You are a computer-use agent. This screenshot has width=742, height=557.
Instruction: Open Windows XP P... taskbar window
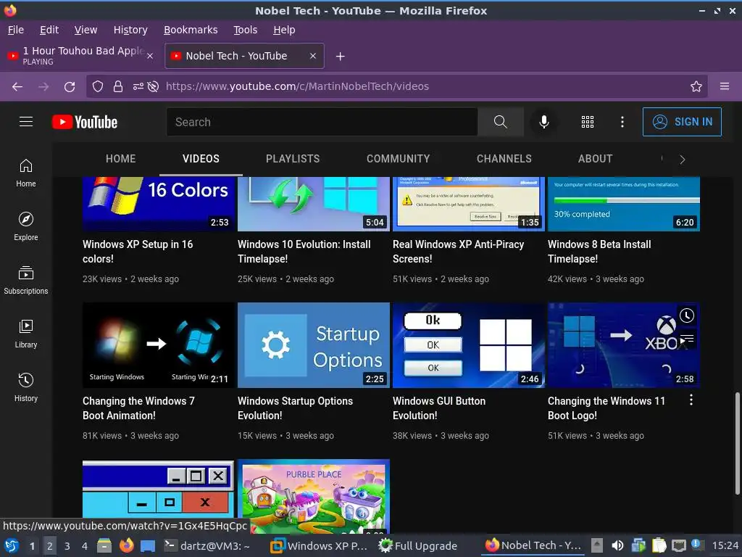319,546
